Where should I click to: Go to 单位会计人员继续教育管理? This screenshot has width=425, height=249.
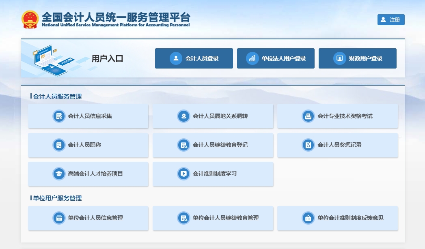[225, 218]
